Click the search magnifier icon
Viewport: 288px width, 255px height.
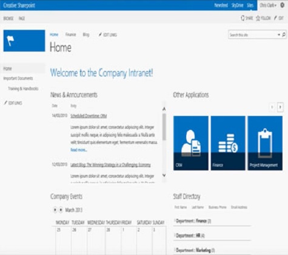[x=284, y=35]
